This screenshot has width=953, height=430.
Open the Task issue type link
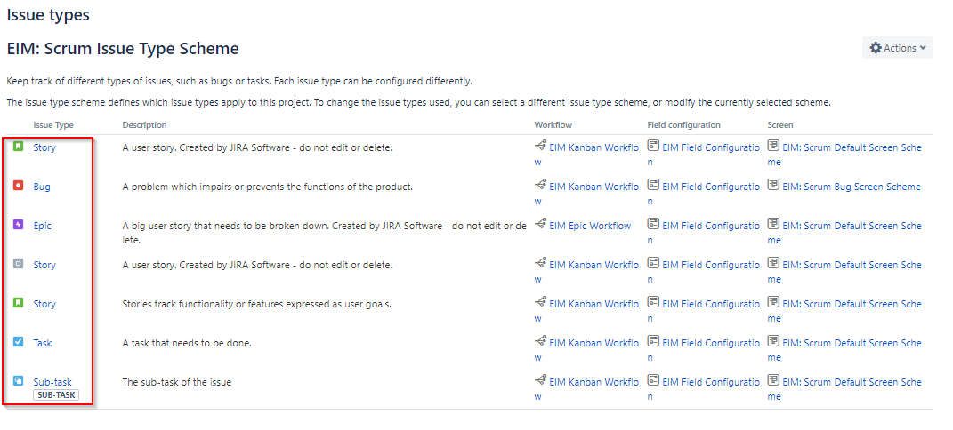pyautogui.click(x=43, y=343)
